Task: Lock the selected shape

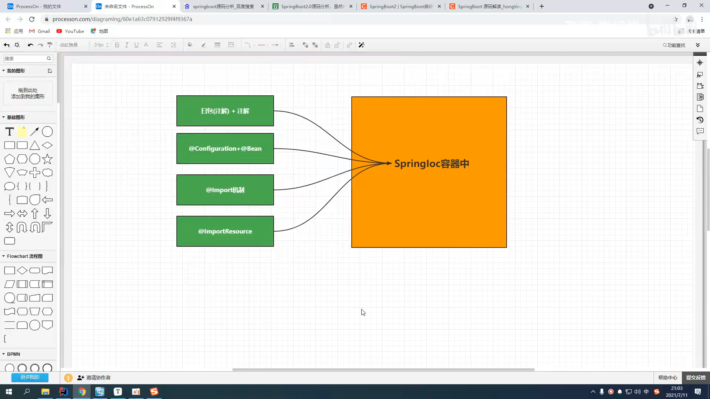Action: pyautogui.click(x=328, y=45)
